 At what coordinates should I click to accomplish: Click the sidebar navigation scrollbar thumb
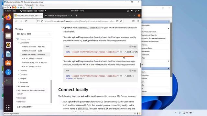click(51, 92)
